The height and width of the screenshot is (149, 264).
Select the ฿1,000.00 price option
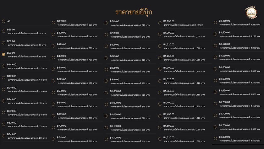click(107, 93)
